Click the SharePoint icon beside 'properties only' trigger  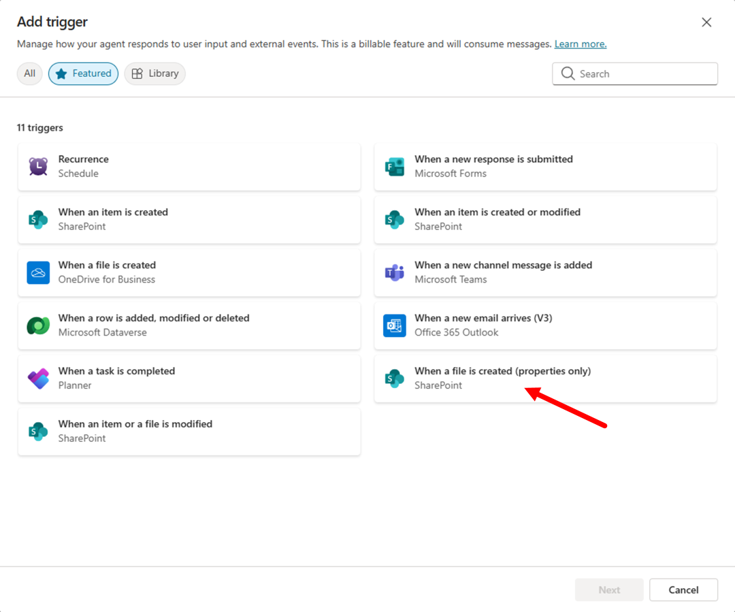point(395,379)
